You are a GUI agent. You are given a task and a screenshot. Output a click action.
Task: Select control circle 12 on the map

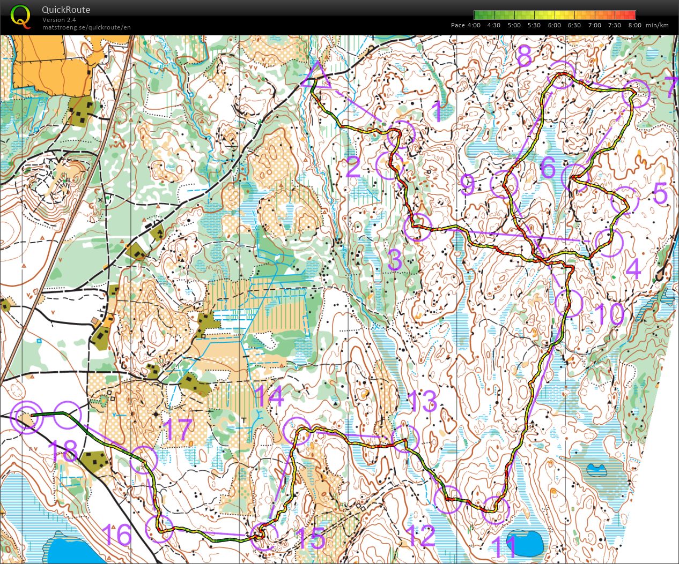tap(448, 499)
